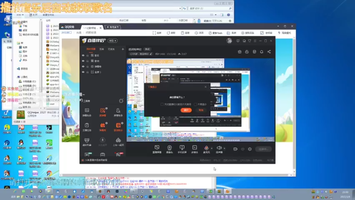Click the Explorer search box

(210, 8)
